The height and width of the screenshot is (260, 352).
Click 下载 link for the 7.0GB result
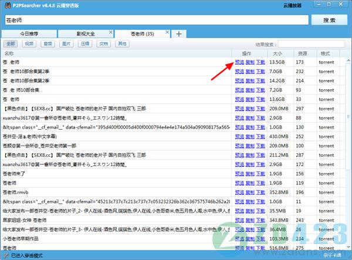click(x=260, y=72)
